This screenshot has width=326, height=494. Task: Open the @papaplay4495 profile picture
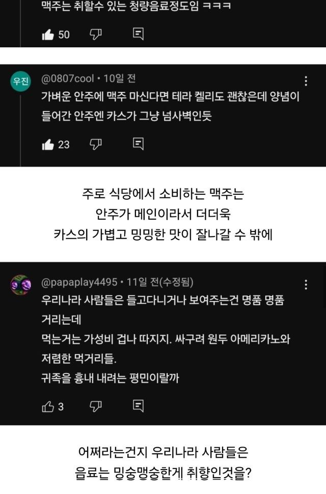[x=21, y=284]
